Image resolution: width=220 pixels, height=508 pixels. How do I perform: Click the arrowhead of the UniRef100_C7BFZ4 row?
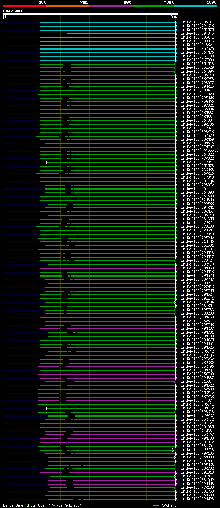(x=175, y=261)
